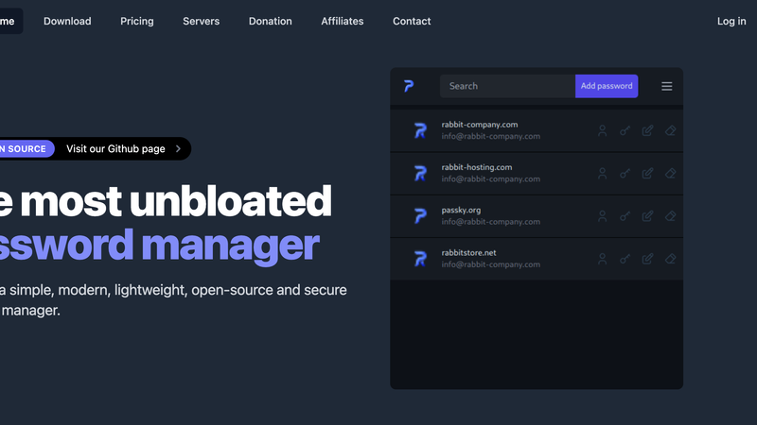The height and width of the screenshot is (425, 757).
Task: Click the Log in link
Action: tap(731, 21)
